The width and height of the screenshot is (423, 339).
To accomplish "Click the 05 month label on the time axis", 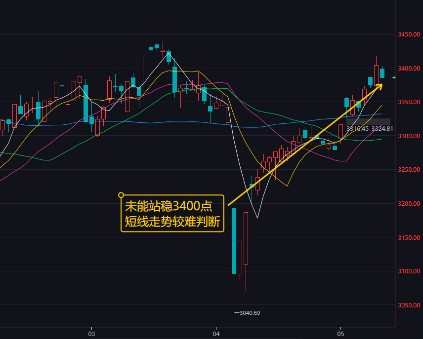I will click(x=340, y=334).
